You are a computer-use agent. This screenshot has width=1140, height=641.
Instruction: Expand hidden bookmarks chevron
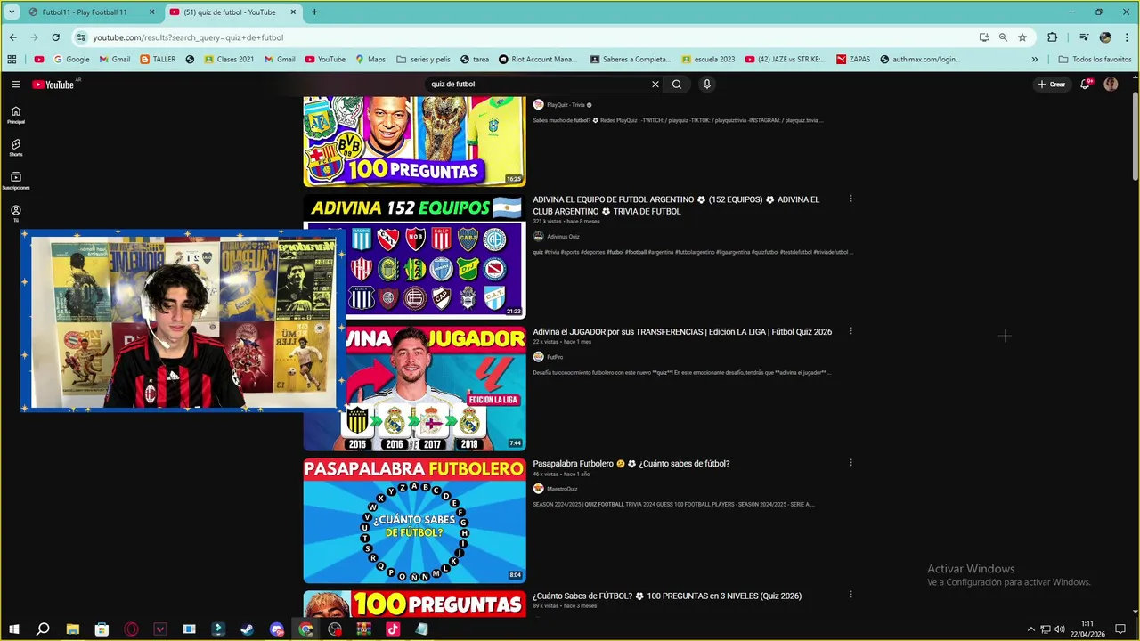(1034, 60)
